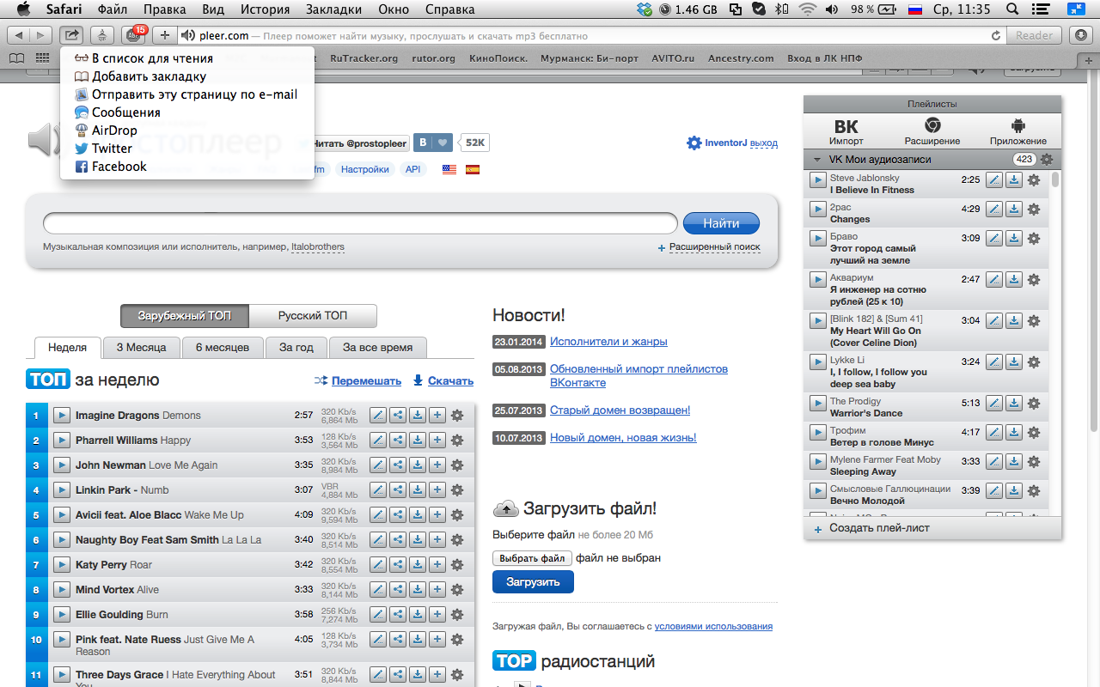Open the VK Импорт playlist import
The height and width of the screenshot is (687, 1100).
coord(846,131)
